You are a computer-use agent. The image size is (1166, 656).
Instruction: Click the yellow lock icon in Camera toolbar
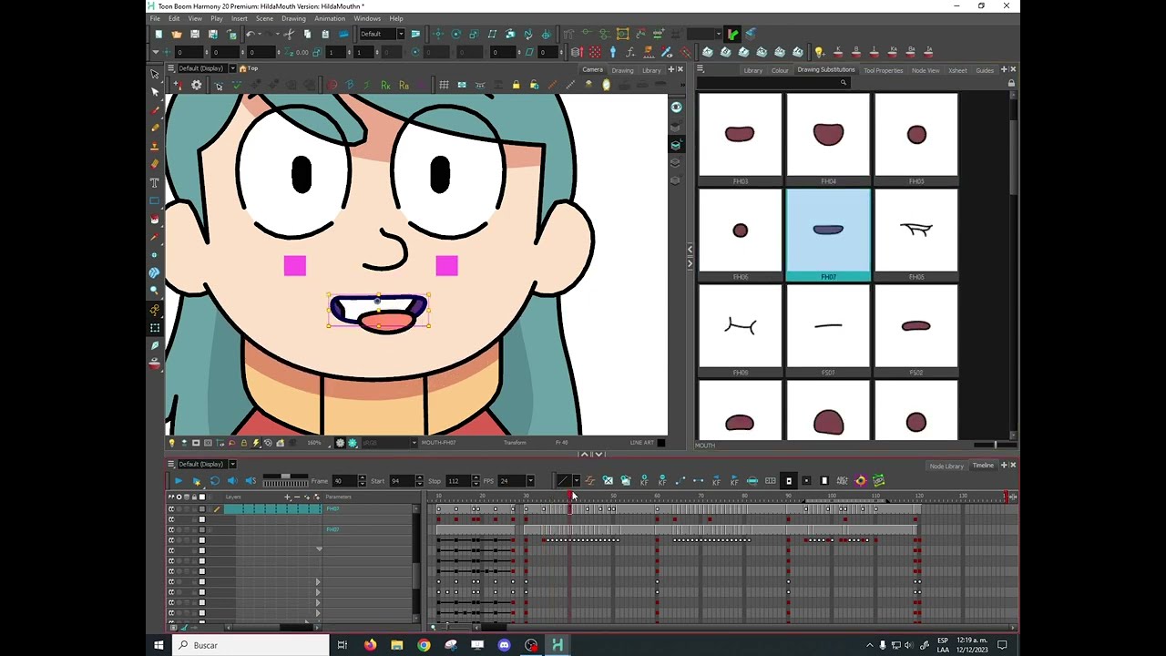pos(516,85)
